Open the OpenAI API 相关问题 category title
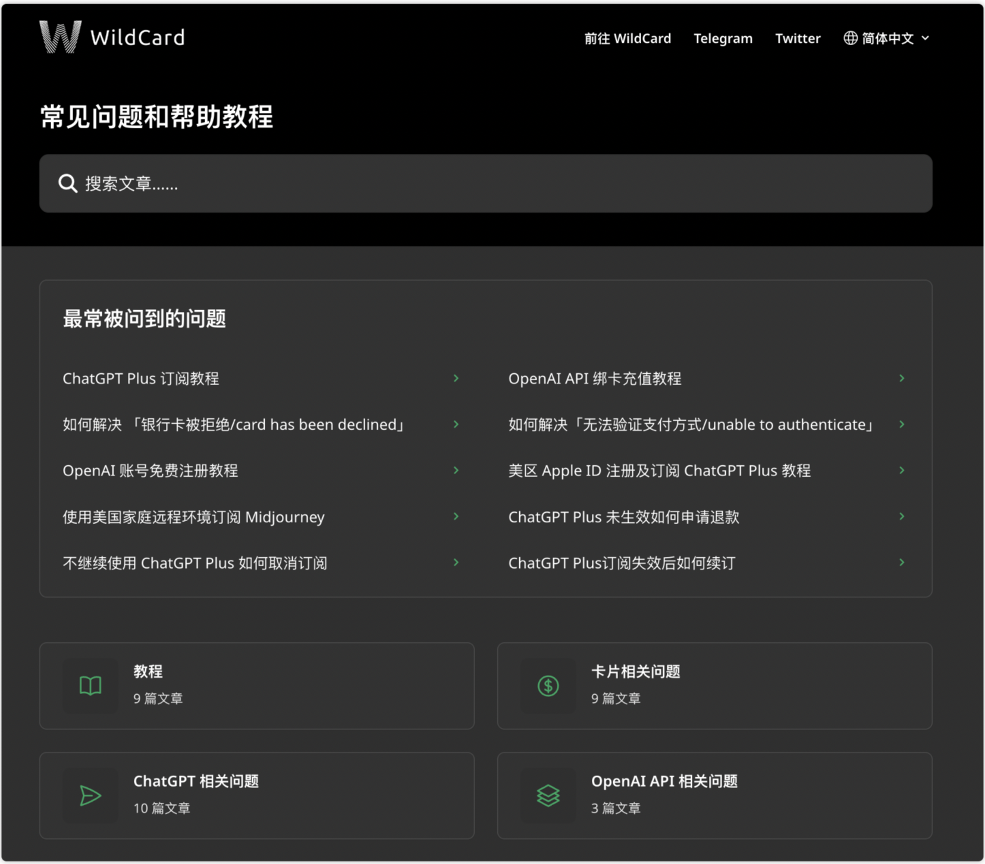This screenshot has width=985, height=864. point(664,781)
